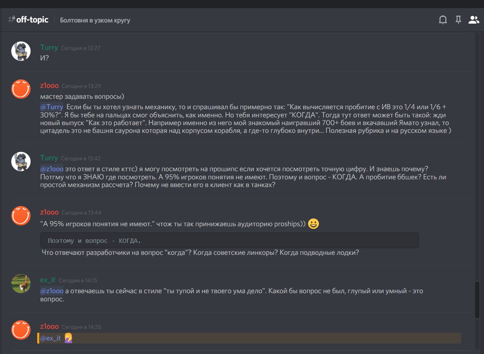Screen dimensions: 484x354
Task: Click the off-topic channel hash icon
Action: pos(12,19)
